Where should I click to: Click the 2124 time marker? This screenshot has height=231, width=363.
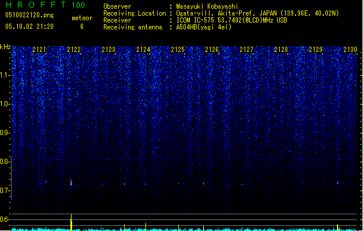143,50
